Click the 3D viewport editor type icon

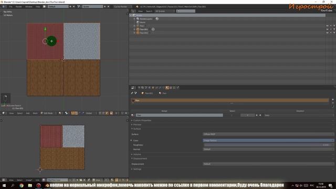(x=4, y=113)
